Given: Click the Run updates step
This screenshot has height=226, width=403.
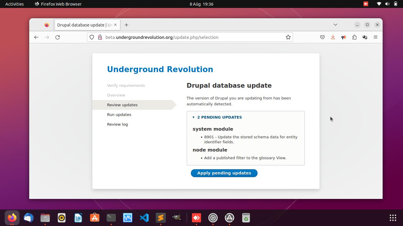Looking at the screenshot, I should pyautogui.click(x=119, y=114).
